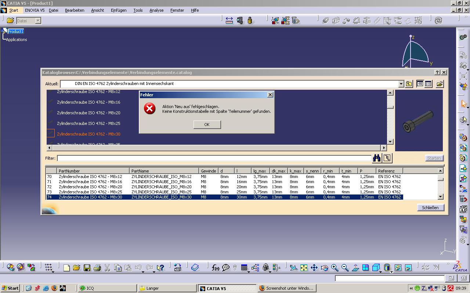Open the Bearbeiten menu
470x293 pixels.
pos(75,10)
